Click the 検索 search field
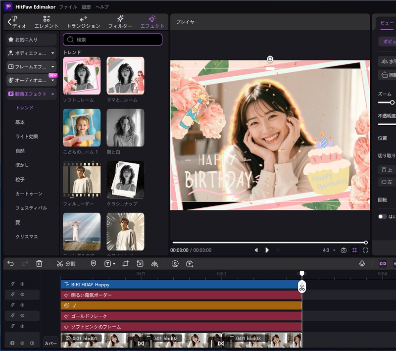The width and height of the screenshot is (396, 351). click(113, 40)
